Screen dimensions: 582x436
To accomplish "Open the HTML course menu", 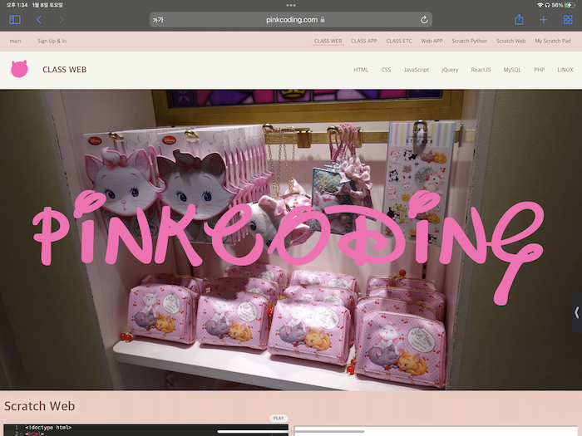I will click(361, 70).
